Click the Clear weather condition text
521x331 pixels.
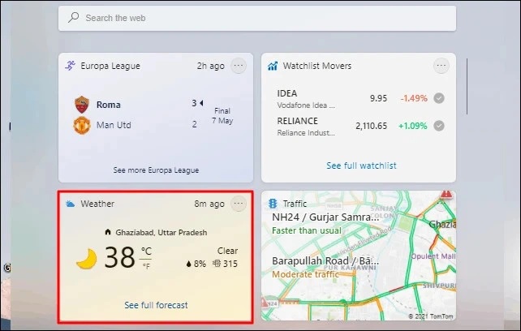227,251
